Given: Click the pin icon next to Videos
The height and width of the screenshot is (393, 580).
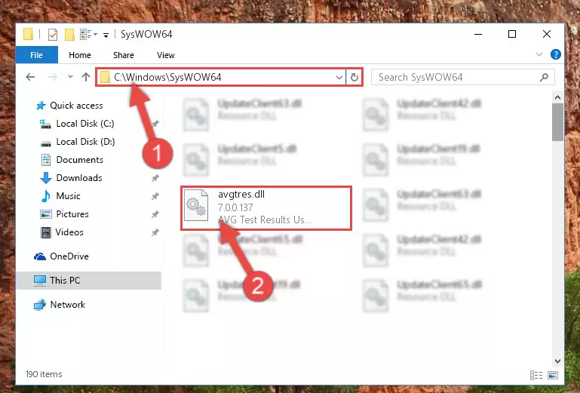Looking at the screenshot, I should click(x=155, y=233).
